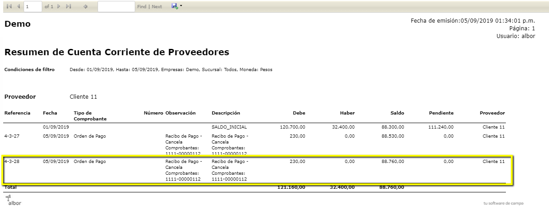
Task: Click reference 4-3-28
Action: tap(12, 161)
